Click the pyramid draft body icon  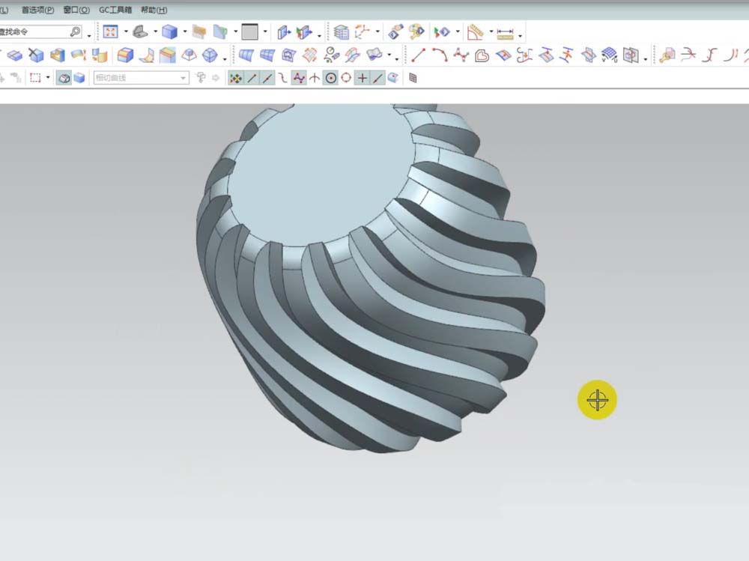point(189,55)
